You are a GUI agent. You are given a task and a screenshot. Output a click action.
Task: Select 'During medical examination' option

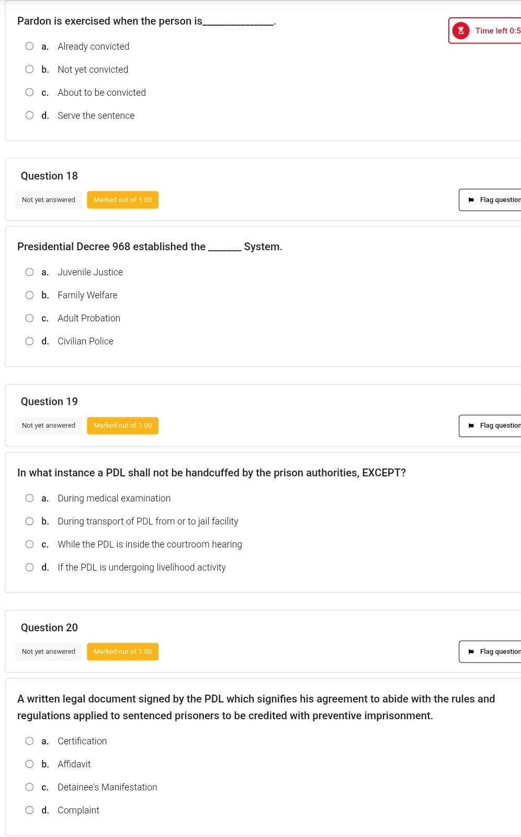[x=30, y=498]
